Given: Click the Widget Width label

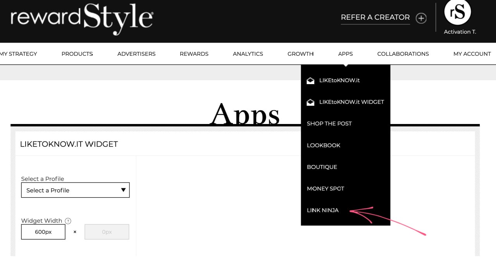Looking at the screenshot, I should (x=41, y=220).
